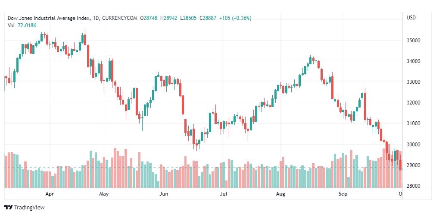Click the Vol indicator label
The height and width of the screenshot is (215, 436).
tap(11, 25)
